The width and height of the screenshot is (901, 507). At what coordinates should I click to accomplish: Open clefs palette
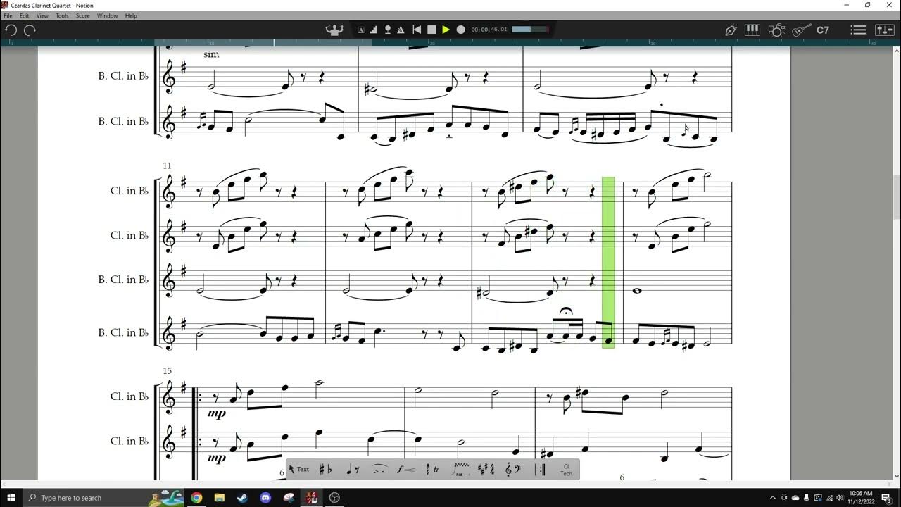[513, 469]
